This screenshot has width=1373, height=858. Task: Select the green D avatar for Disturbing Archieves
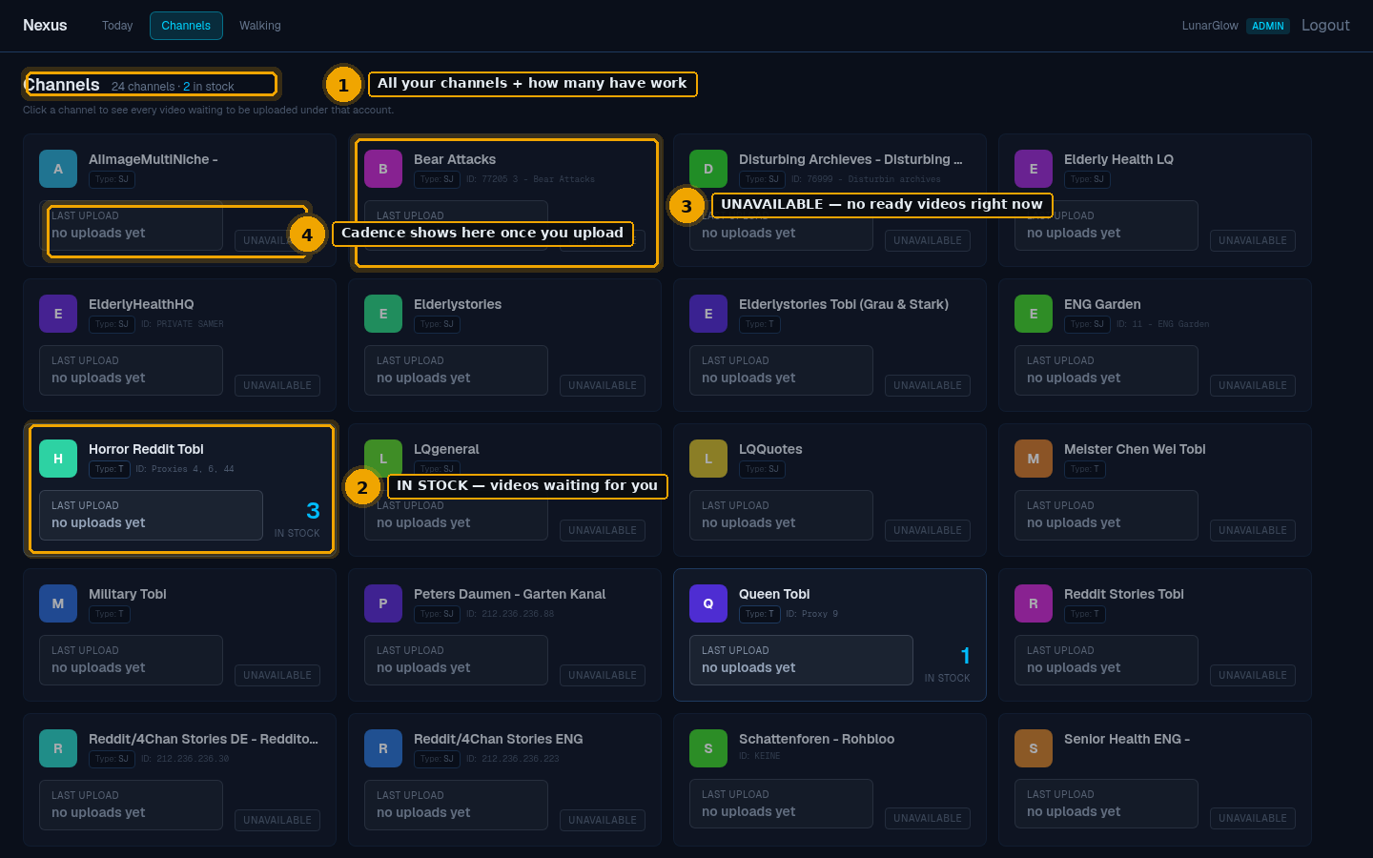coord(708,169)
